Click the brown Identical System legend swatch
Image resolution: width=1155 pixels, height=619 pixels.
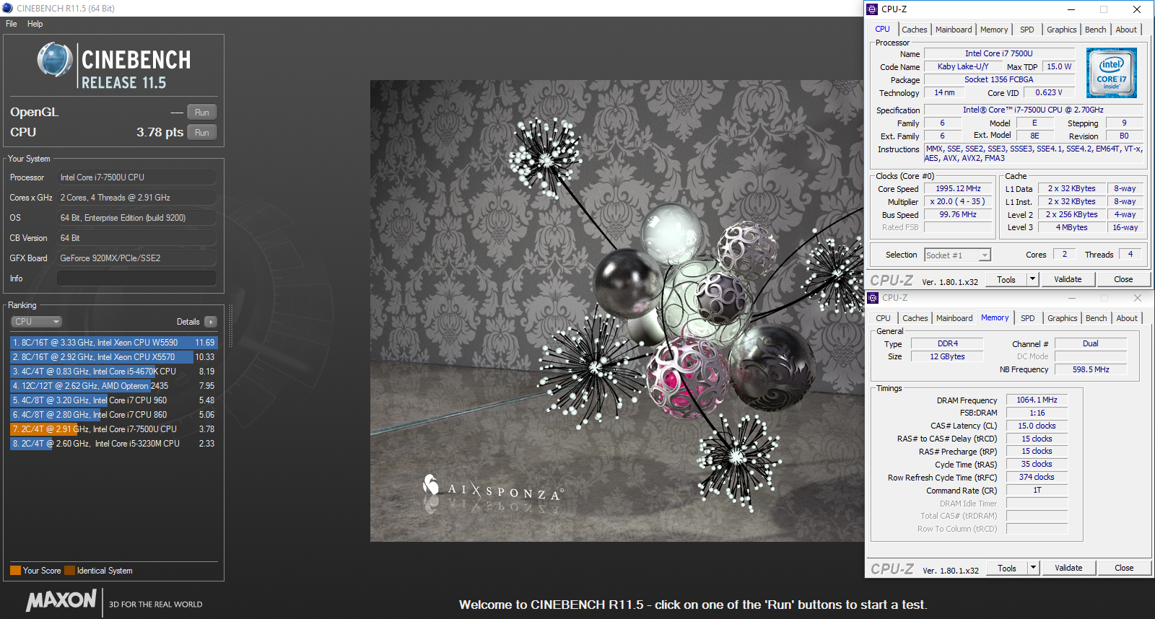pyautogui.click(x=69, y=571)
